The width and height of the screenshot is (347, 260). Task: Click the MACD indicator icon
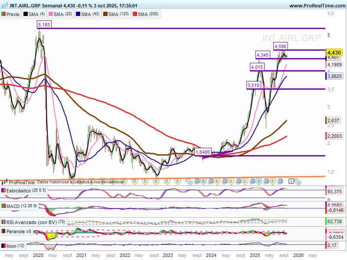[4, 206]
